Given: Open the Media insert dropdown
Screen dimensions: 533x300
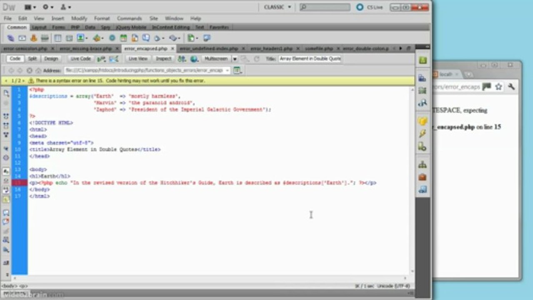Looking at the screenshot, I should 98,38.
